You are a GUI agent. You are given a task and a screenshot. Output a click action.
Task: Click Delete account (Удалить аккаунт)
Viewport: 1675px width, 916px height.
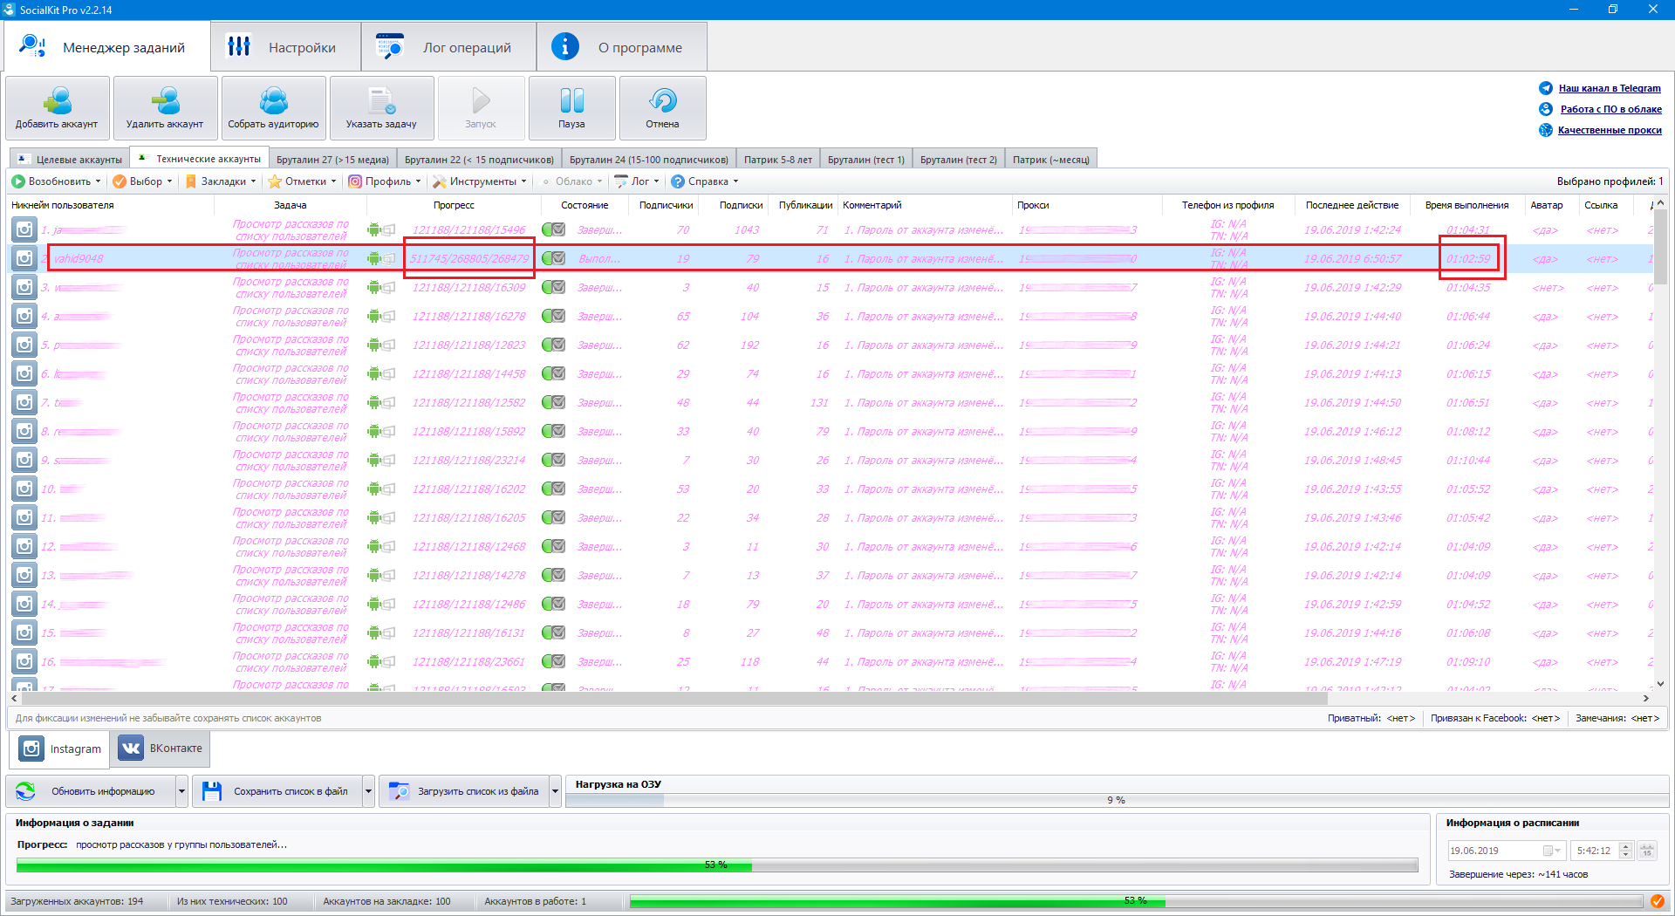coord(166,108)
